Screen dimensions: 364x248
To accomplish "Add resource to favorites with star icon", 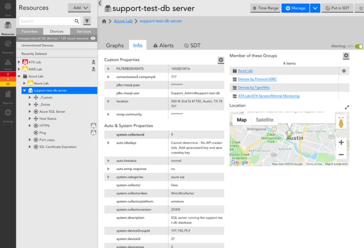I will (361, 9).
